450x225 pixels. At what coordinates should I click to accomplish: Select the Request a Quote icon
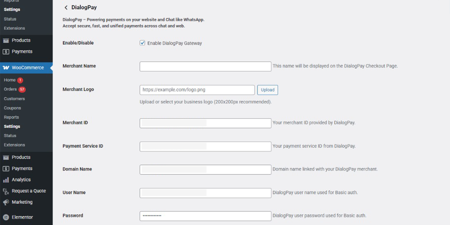[6, 191]
